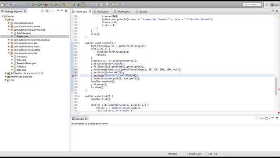The image size is (280, 158).
Task: Select Player.java in Package Explorer
Action: pyautogui.click(x=22, y=36)
